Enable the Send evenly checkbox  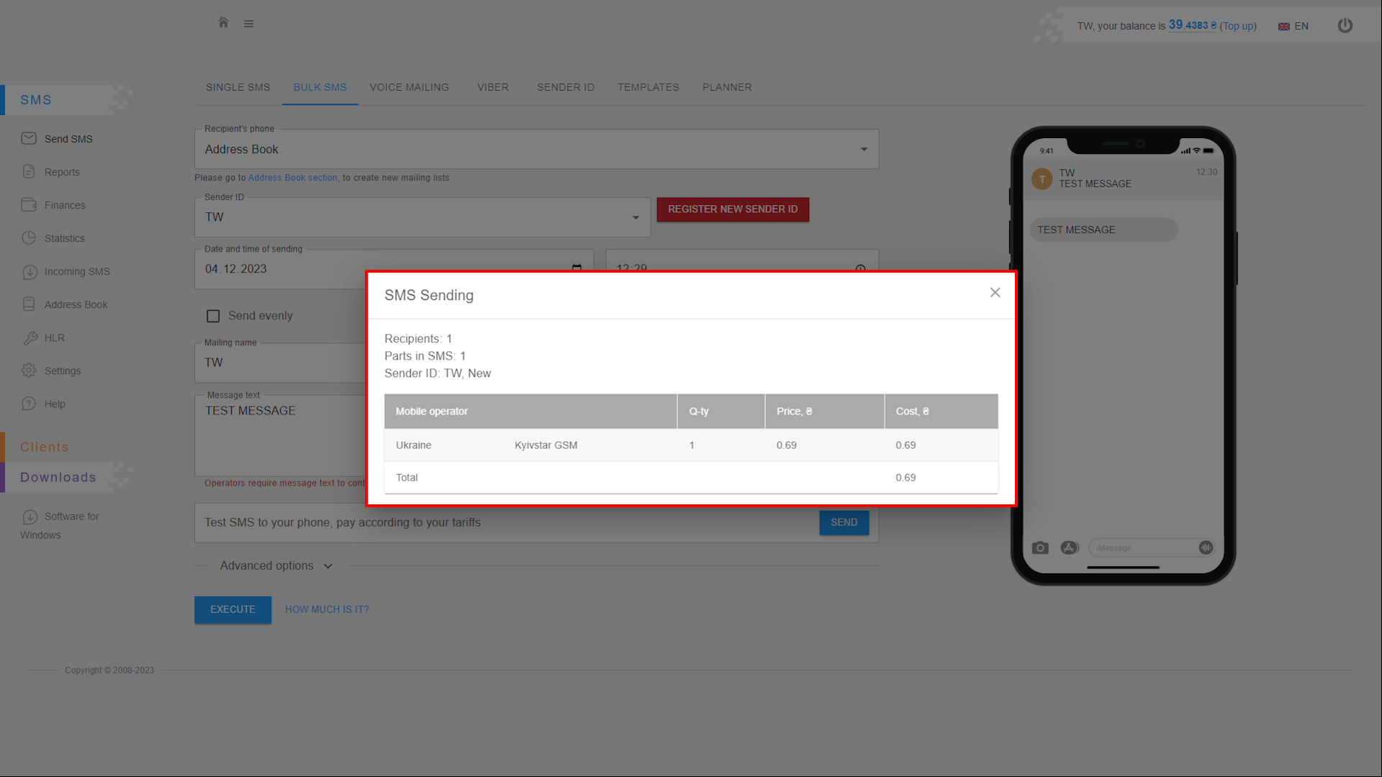point(213,316)
